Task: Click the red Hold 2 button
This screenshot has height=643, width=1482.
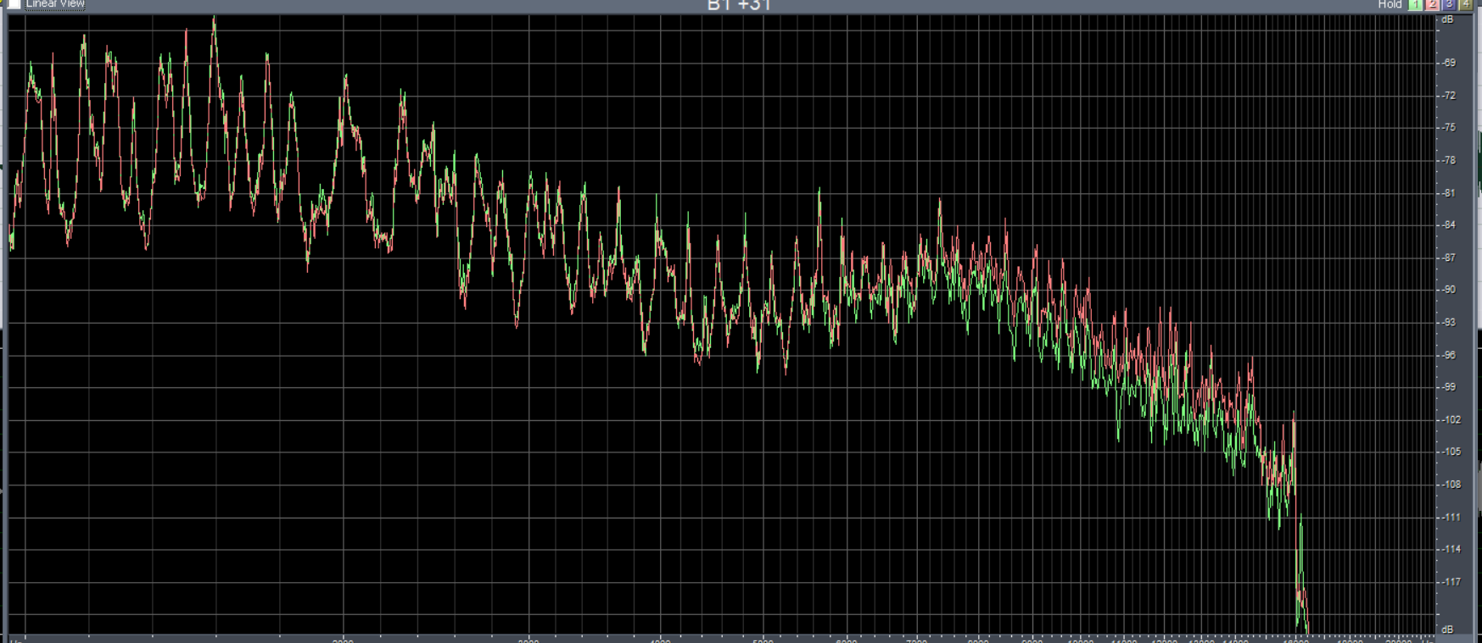Action: pos(1432,4)
